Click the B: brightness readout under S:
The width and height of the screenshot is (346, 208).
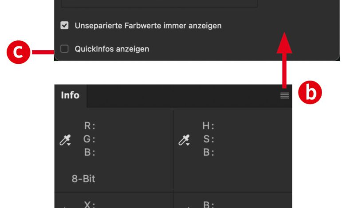[208, 153]
